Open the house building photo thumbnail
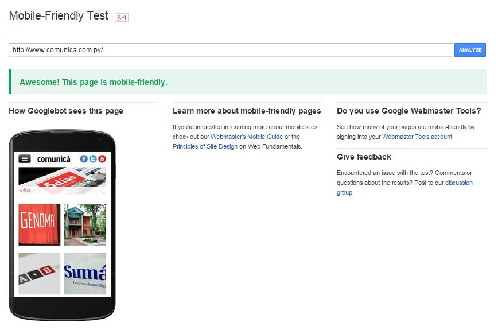The height and width of the screenshot is (330, 498). [x=85, y=224]
